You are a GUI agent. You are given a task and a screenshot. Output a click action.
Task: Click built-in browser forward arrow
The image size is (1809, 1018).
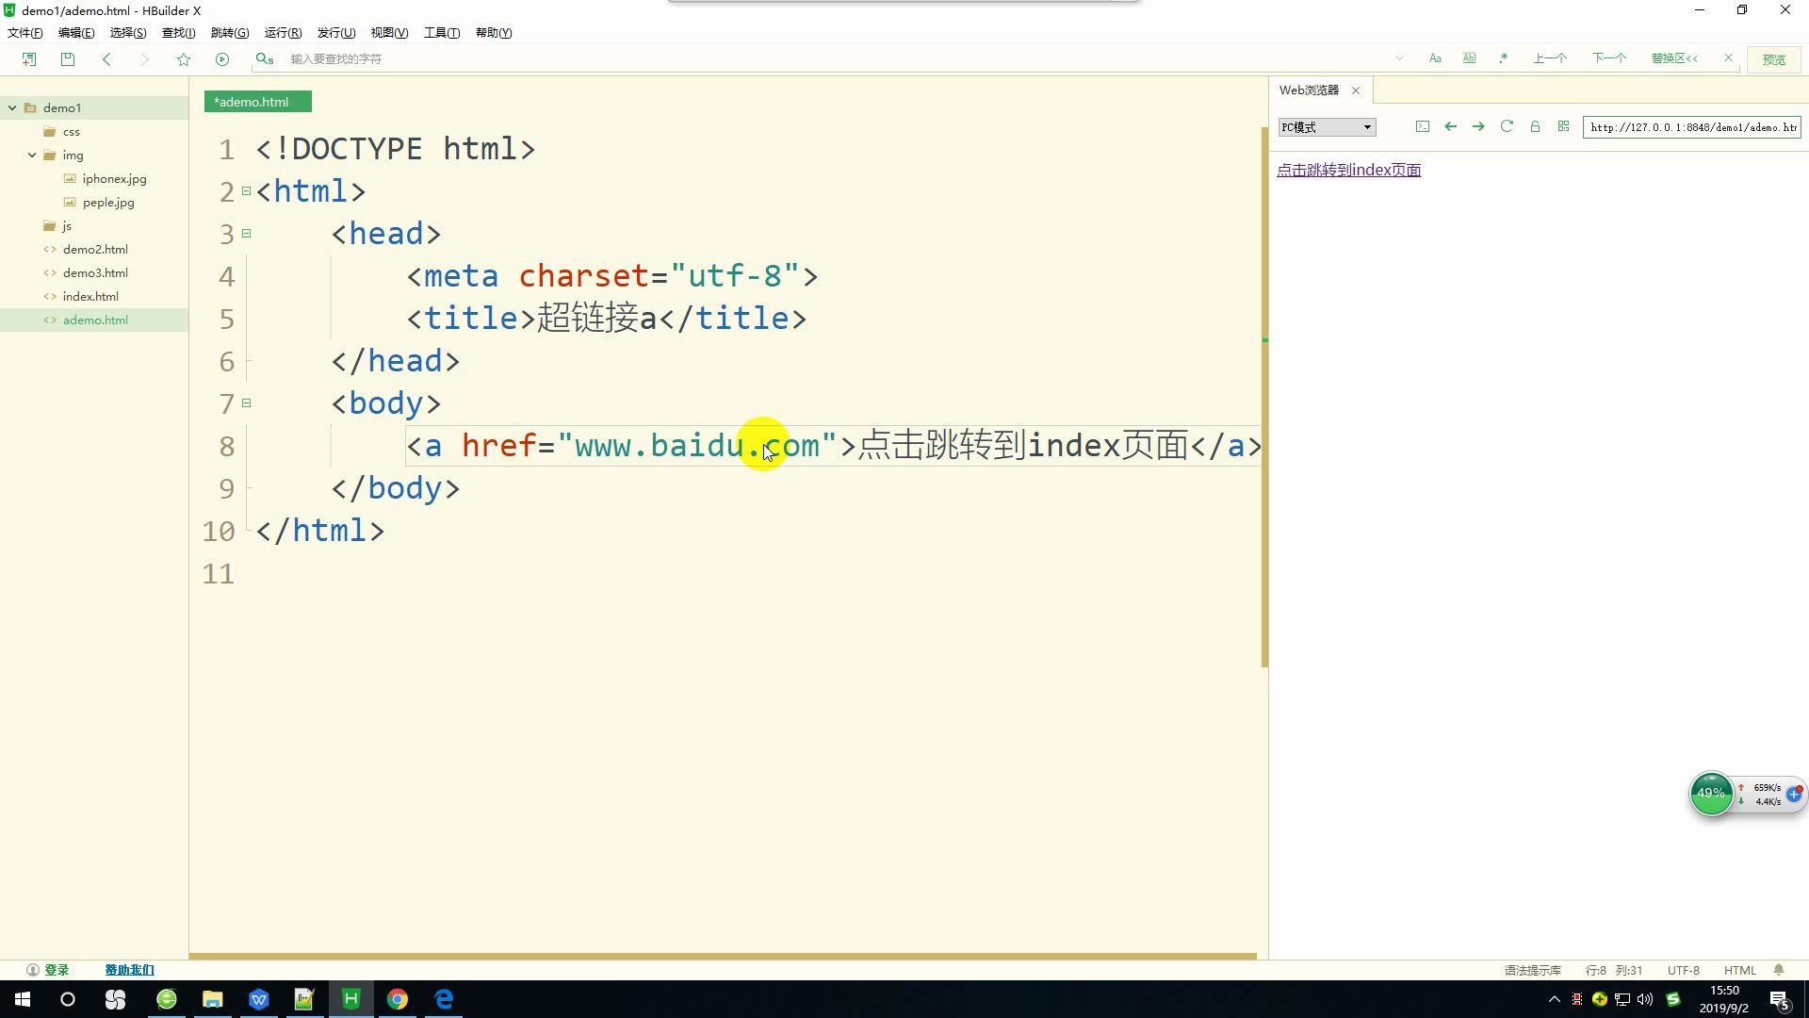pyautogui.click(x=1478, y=126)
